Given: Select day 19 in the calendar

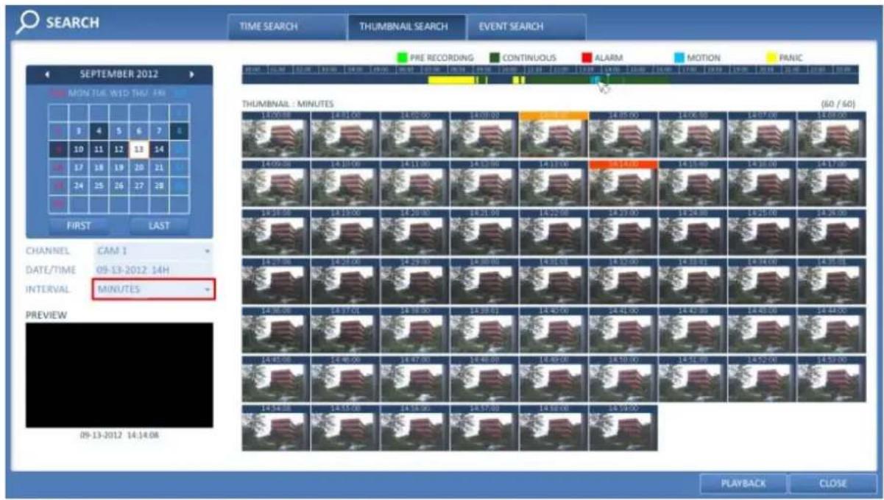Looking at the screenshot, I should 119,167.
